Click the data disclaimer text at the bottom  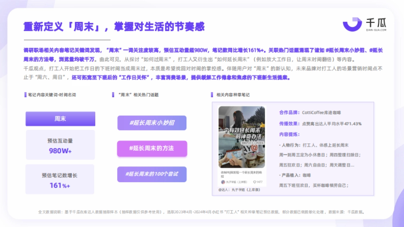pos(202,212)
